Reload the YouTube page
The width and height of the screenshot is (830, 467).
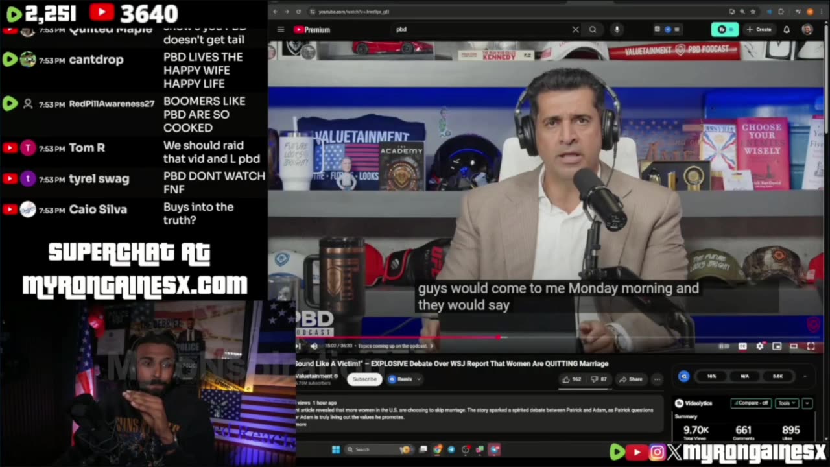click(x=298, y=12)
